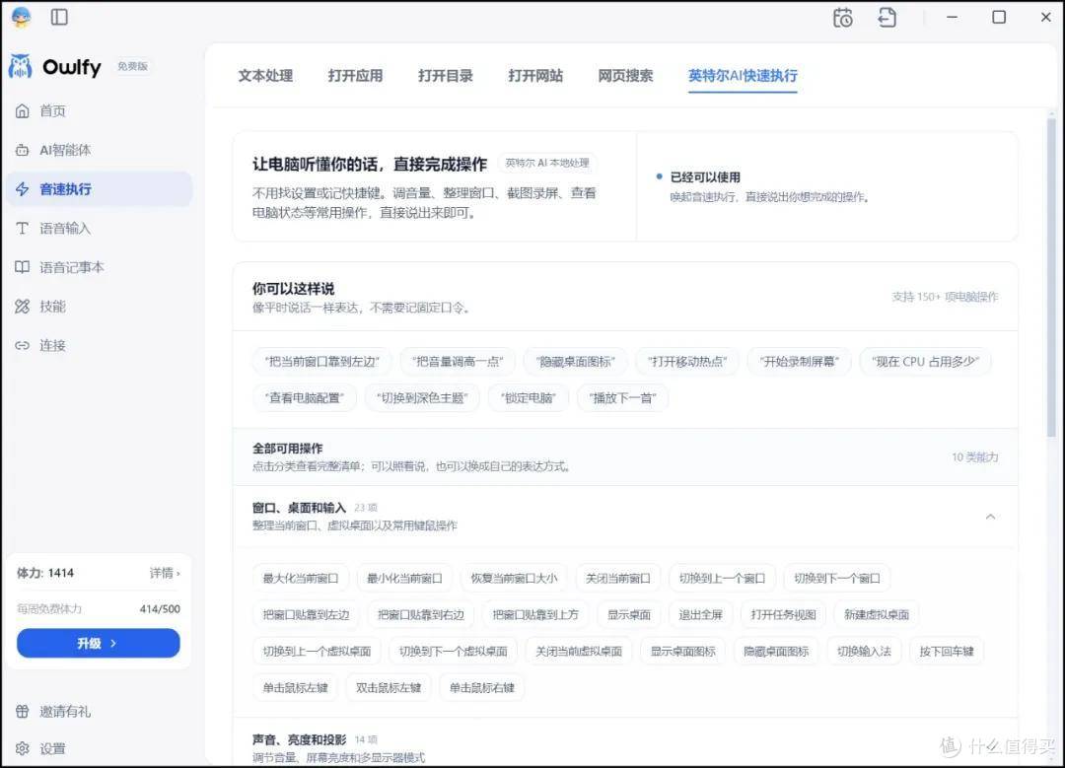Select the 把窗口贴靠到右边 action

point(420,614)
